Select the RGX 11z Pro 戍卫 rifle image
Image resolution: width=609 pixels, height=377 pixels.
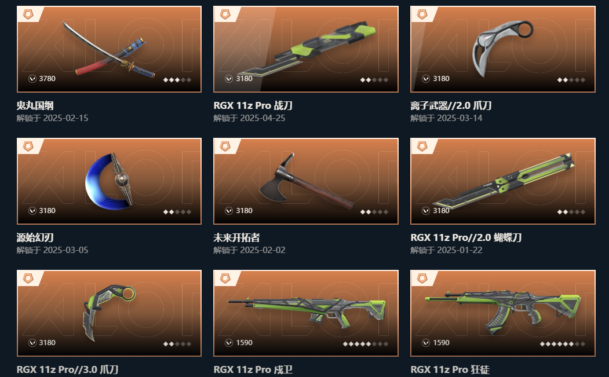pos(307,312)
